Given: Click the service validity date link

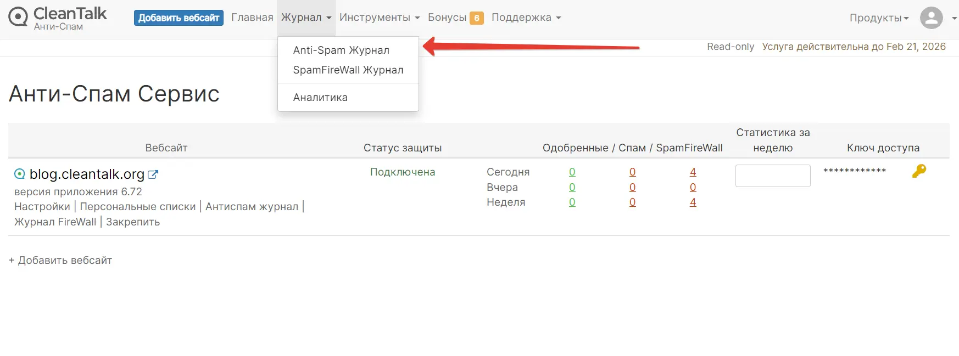Looking at the screenshot, I should 854,47.
